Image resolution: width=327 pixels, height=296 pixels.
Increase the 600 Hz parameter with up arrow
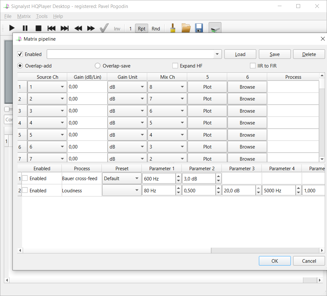(178, 176)
